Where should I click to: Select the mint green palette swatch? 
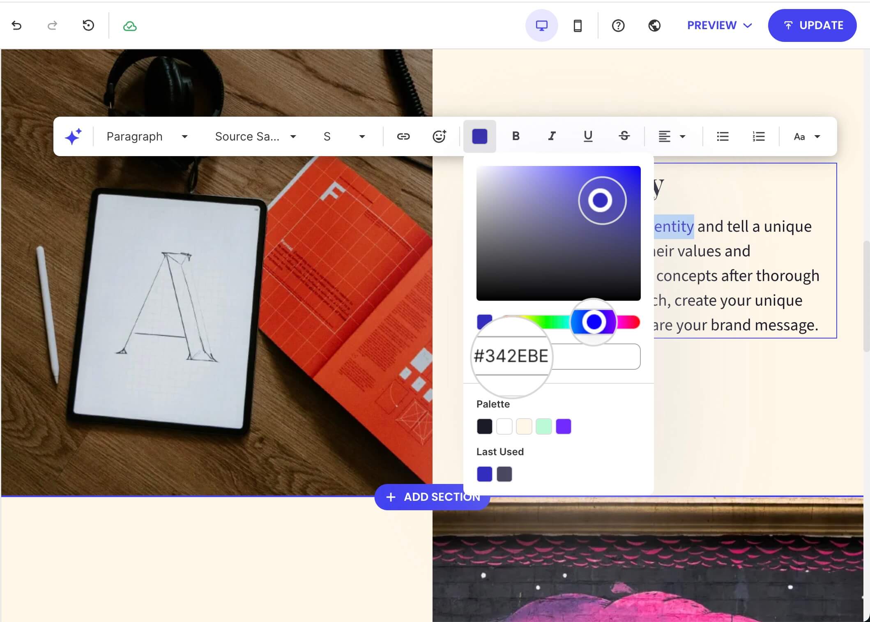coord(543,426)
